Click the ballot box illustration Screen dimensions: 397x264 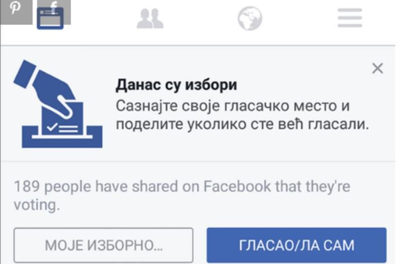[x=58, y=104]
